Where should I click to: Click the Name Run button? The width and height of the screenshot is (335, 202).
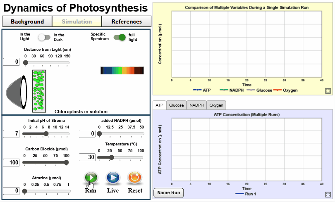(169, 192)
